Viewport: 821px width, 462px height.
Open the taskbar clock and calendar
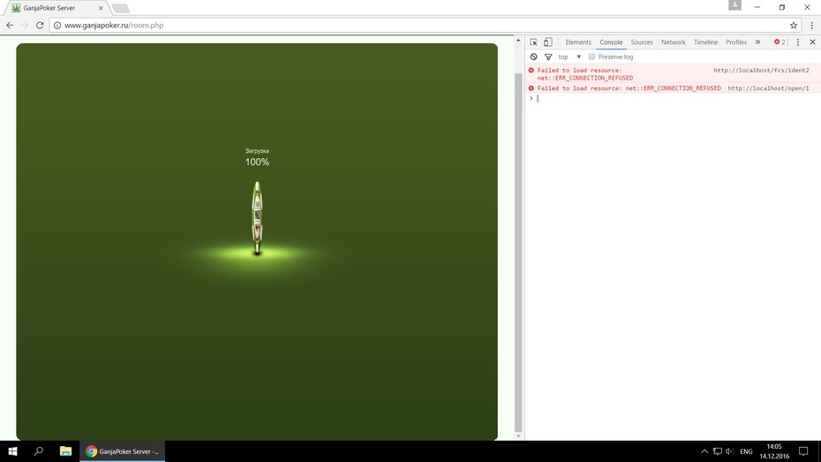pos(774,451)
